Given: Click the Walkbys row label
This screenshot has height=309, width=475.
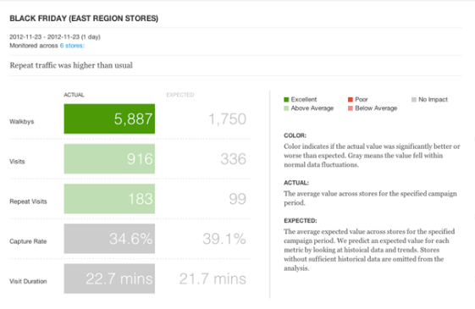Looking at the screenshot, I should tap(21, 122).
